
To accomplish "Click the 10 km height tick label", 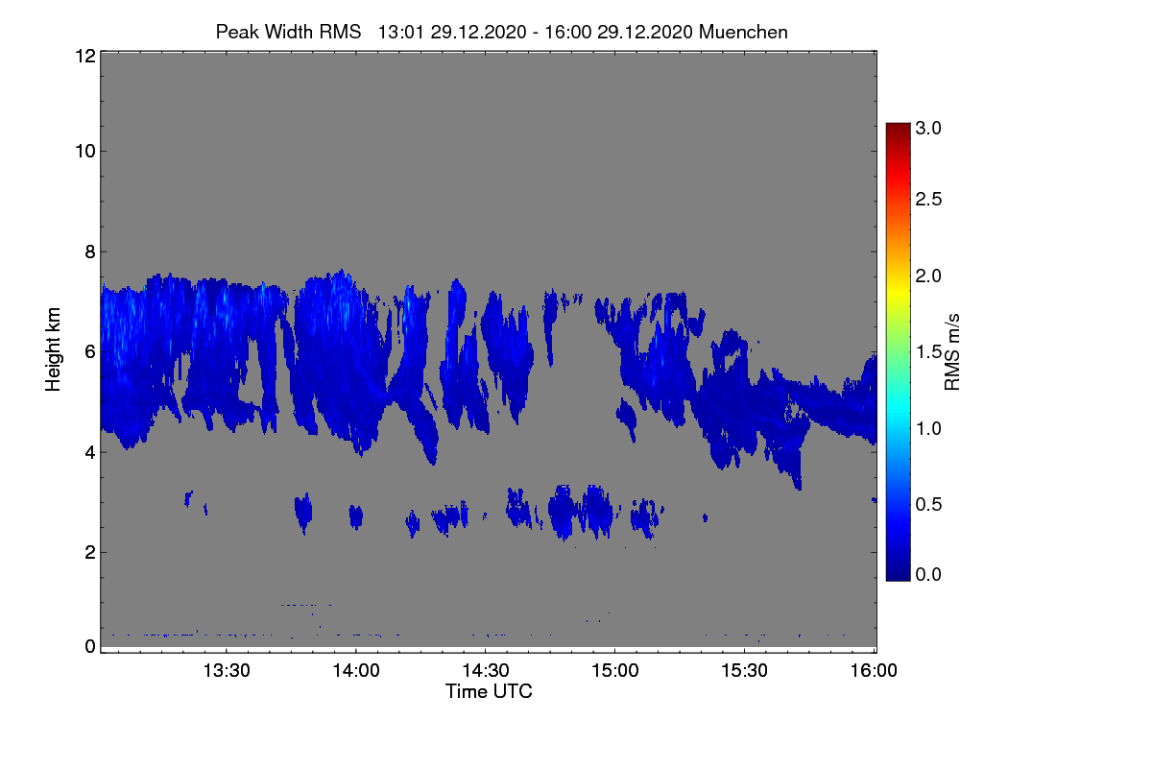I will click(84, 151).
